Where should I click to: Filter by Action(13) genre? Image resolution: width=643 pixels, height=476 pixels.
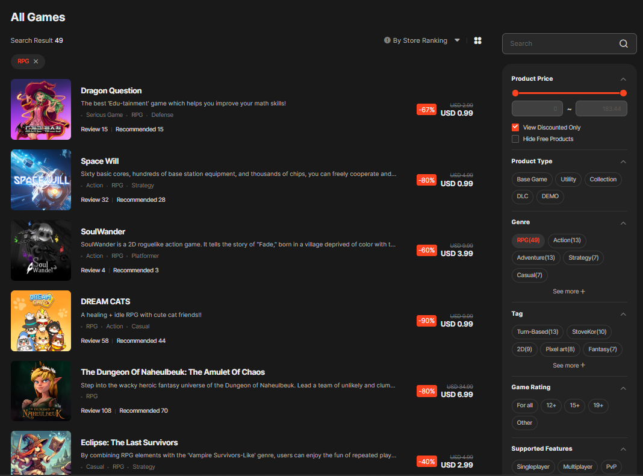[567, 240]
